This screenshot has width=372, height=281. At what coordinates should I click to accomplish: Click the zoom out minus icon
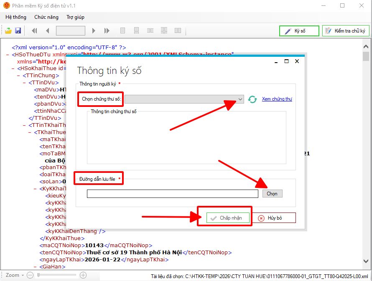30,275
